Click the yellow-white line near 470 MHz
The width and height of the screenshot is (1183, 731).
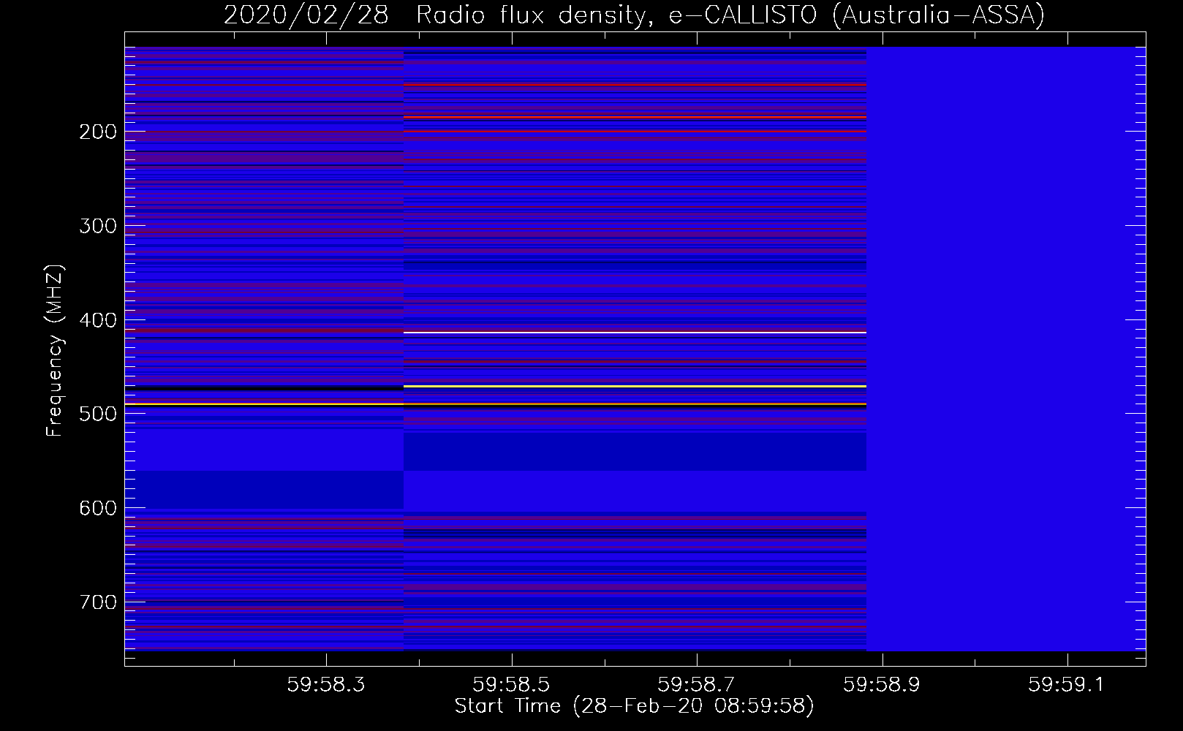[635, 386]
